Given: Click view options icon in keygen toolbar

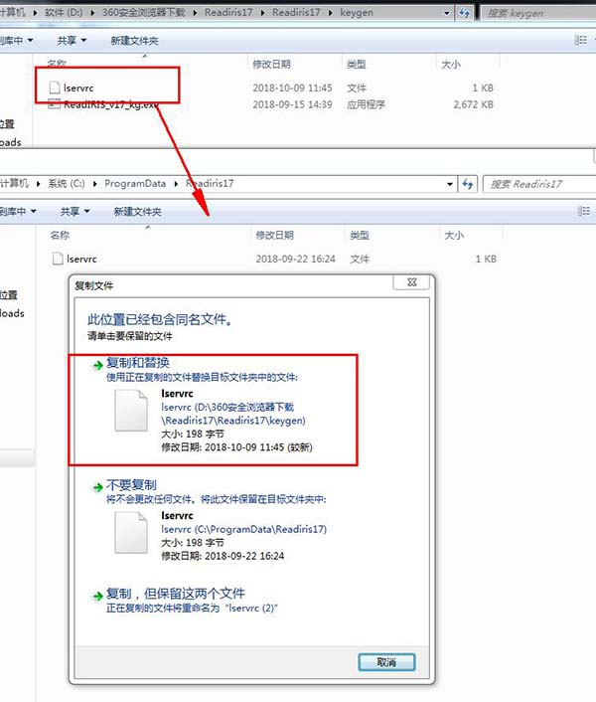Looking at the screenshot, I should 582,41.
